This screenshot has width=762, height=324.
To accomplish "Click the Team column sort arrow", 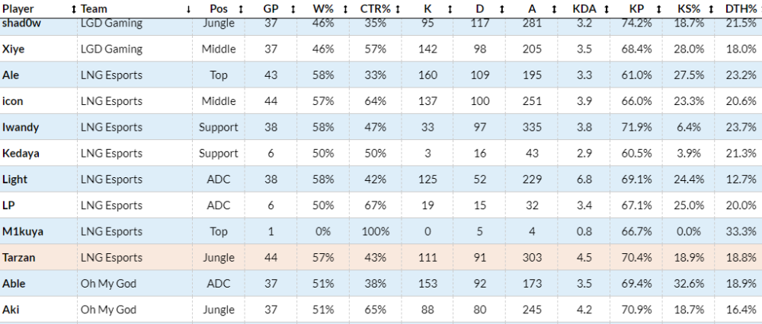I will click(x=188, y=8).
